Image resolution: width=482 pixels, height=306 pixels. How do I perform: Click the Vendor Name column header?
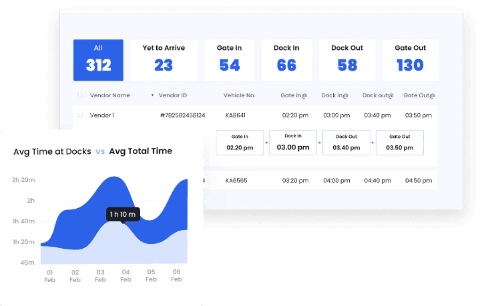coord(110,95)
